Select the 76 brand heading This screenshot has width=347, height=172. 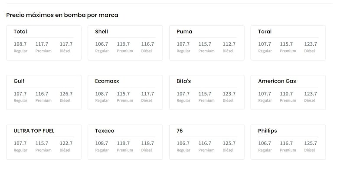coord(180,131)
